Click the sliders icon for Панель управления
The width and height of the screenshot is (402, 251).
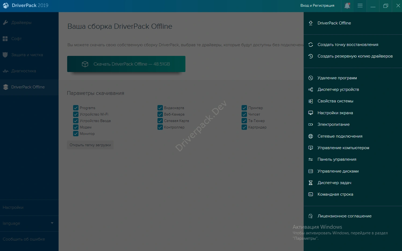pos(311,159)
